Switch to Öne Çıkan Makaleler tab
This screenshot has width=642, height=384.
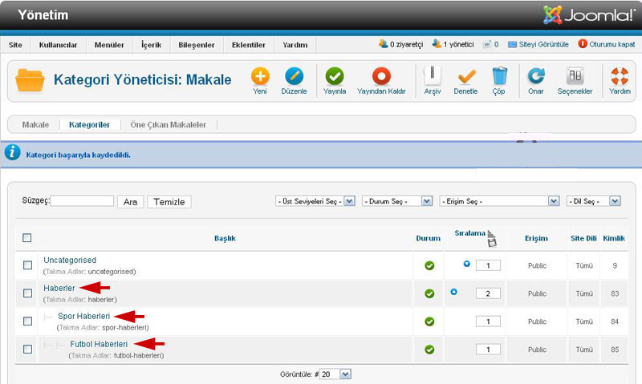click(x=169, y=125)
